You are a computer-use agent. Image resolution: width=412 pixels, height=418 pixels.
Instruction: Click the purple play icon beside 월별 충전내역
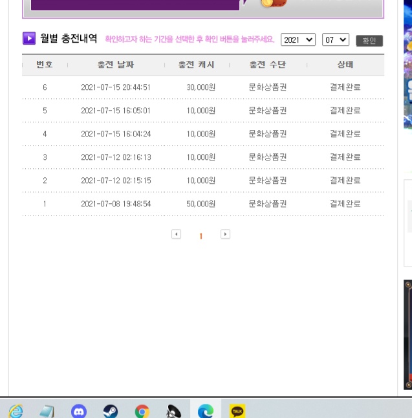click(x=29, y=38)
